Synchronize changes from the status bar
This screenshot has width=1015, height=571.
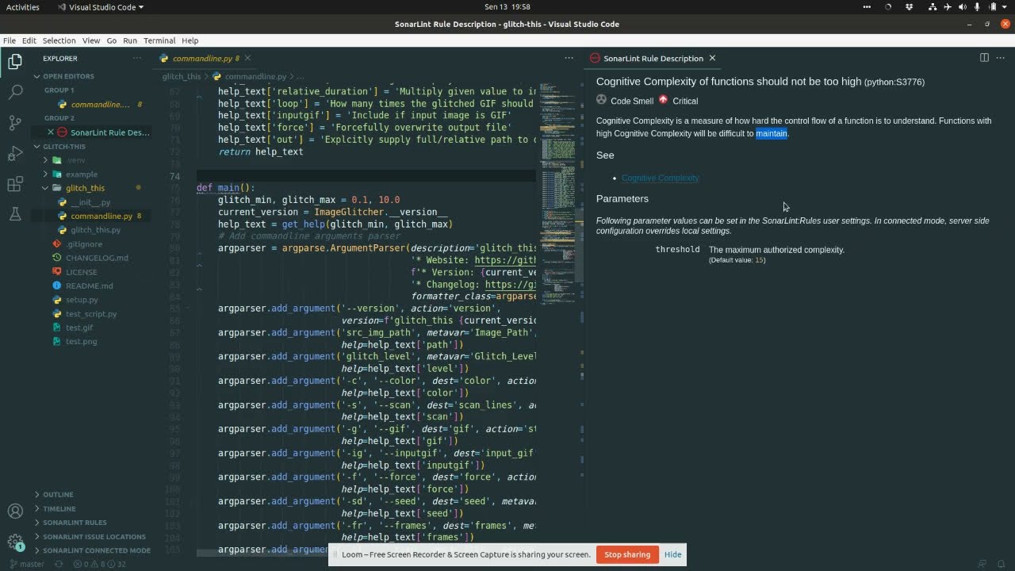click(58, 565)
